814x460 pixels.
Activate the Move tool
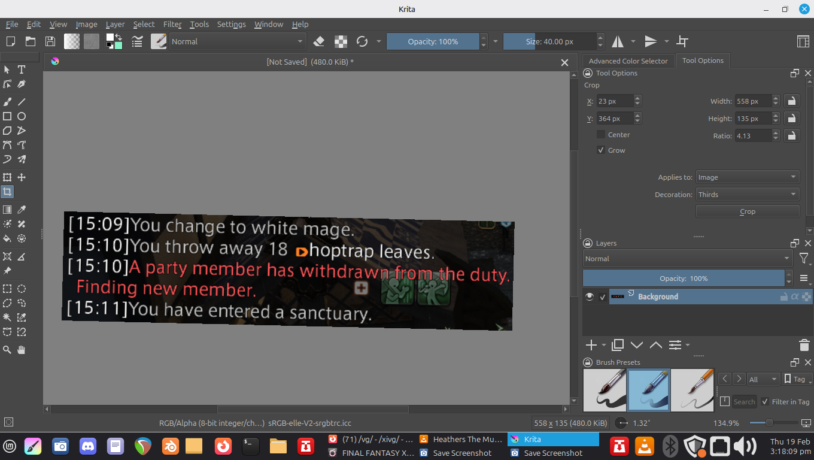(x=22, y=177)
